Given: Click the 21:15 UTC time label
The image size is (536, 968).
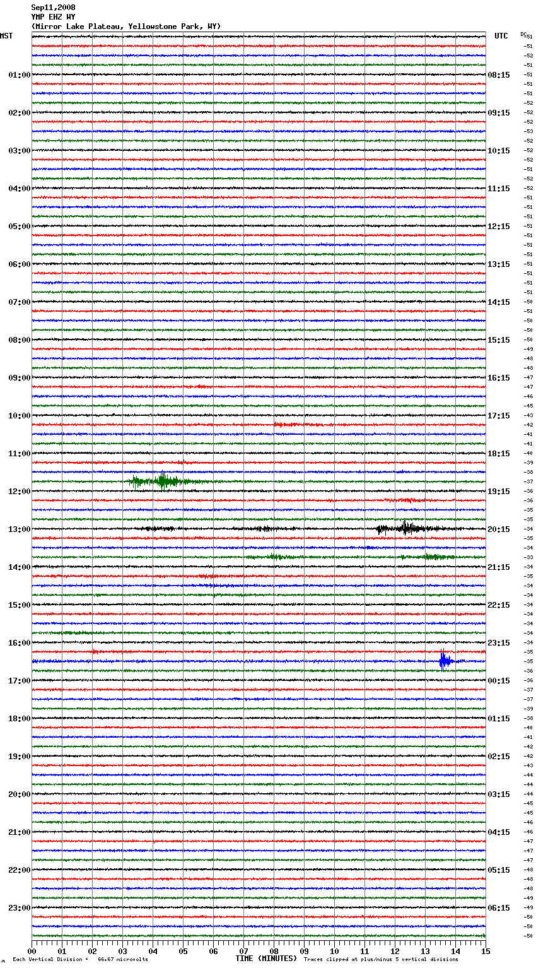Looking at the screenshot, I should pyautogui.click(x=499, y=567).
